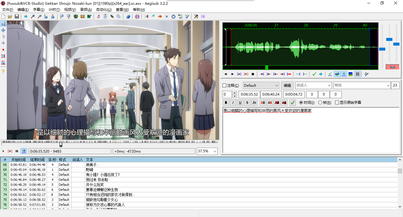The image size is (403, 217).
Task: Open subtitles via the folder icon
Action: point(10,16)
